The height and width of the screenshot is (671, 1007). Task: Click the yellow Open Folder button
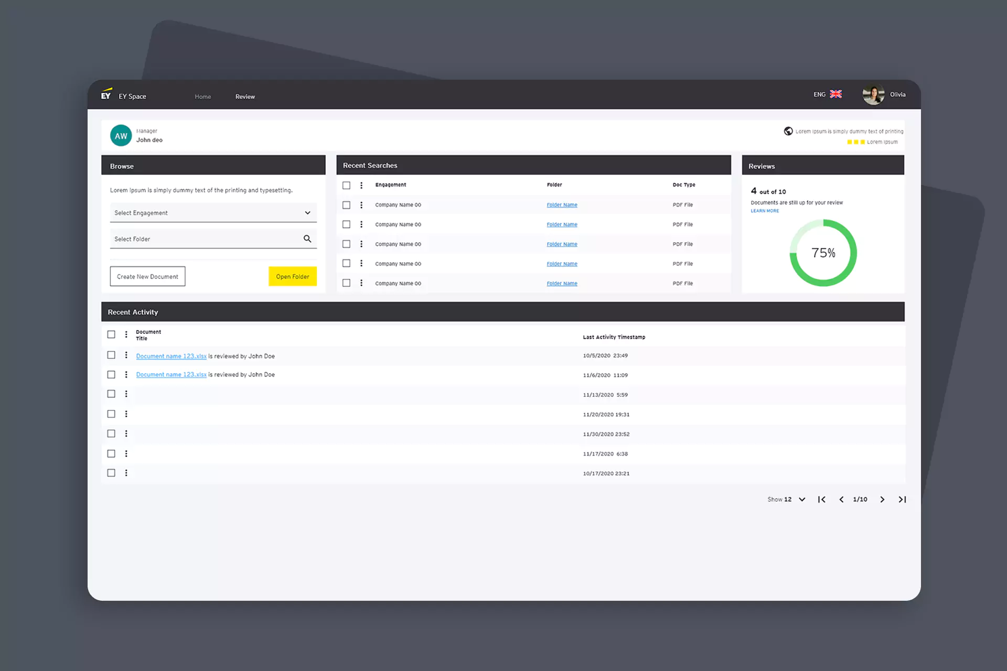pyautogui.click(x=292, y=276)
